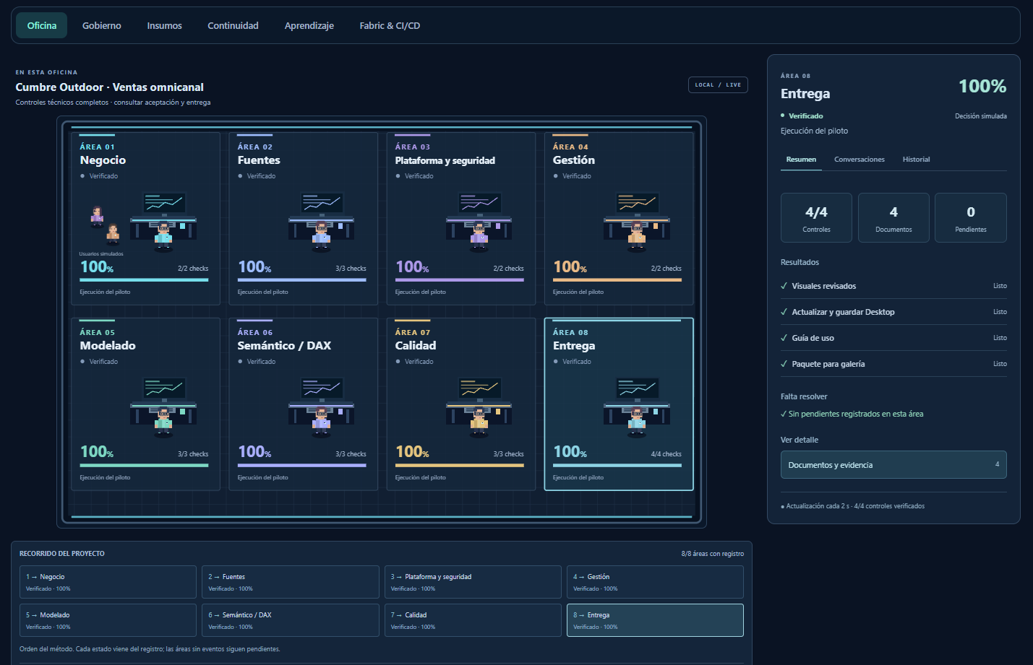
Task: Click the status dot in the Calidad card
Action: [398, 362]
